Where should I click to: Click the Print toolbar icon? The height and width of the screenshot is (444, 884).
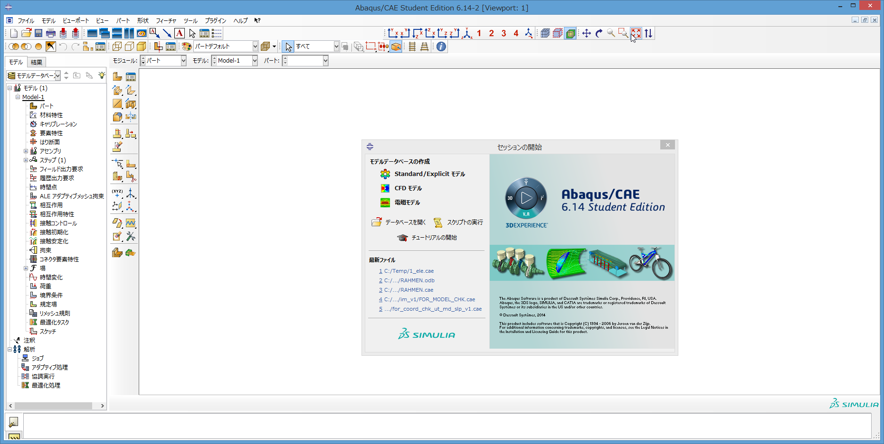(51, 33)
